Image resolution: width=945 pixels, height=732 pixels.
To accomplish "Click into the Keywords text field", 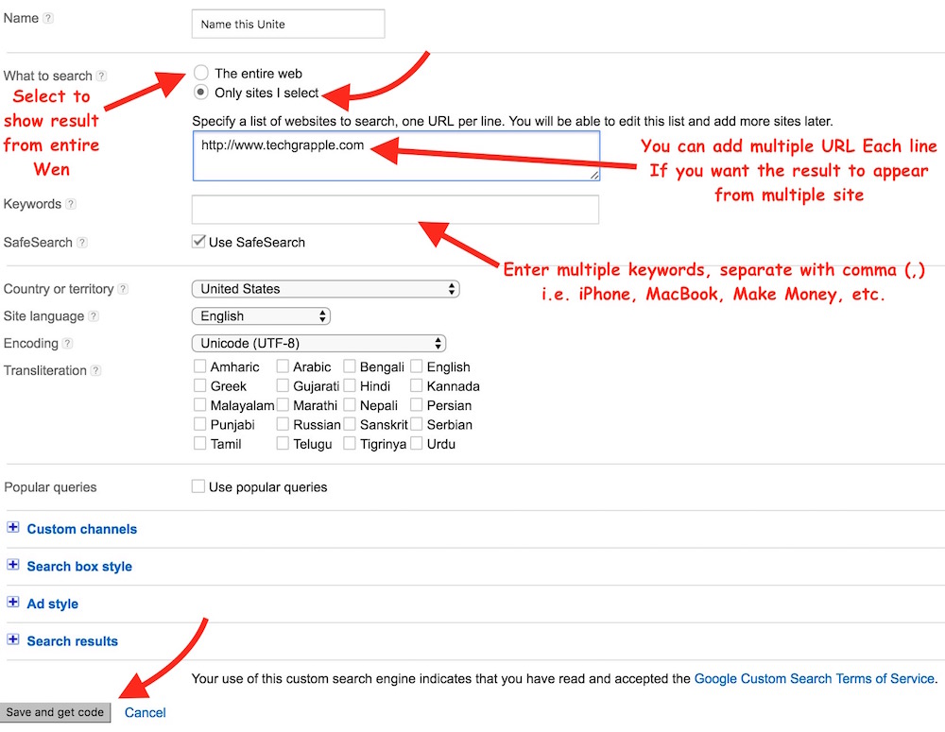I will tap(395, 210).
